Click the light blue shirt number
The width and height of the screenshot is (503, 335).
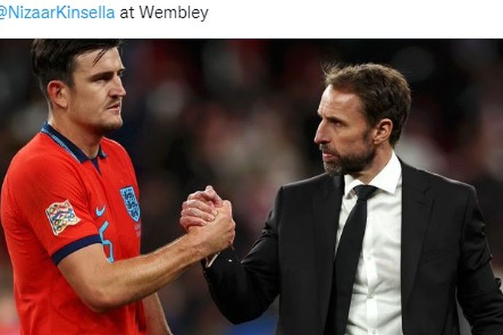coord(106,241)
